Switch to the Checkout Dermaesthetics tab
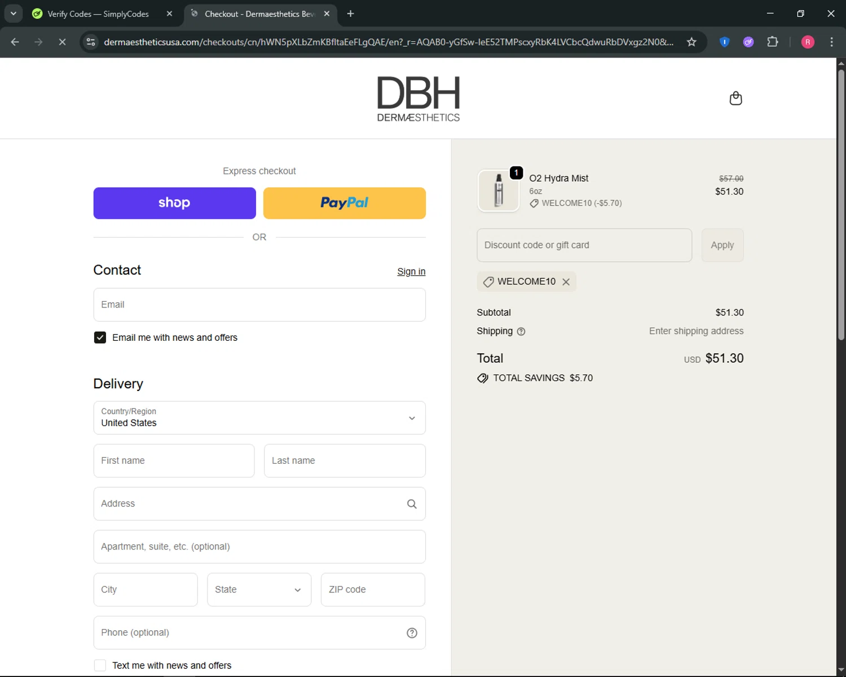 click(x=260, y=14)
